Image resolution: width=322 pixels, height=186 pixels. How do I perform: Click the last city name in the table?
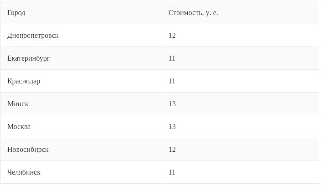[24, 172]
